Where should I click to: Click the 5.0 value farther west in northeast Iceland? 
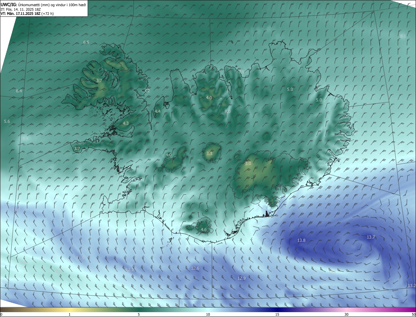pyautogui.click(x=290, y=89)
